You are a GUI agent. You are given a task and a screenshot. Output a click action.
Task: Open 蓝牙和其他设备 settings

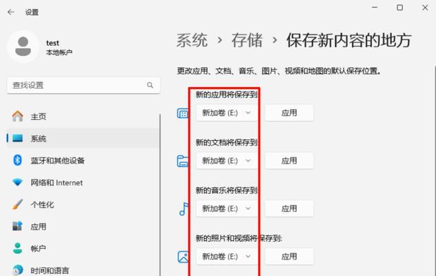[x=57, y=161]
